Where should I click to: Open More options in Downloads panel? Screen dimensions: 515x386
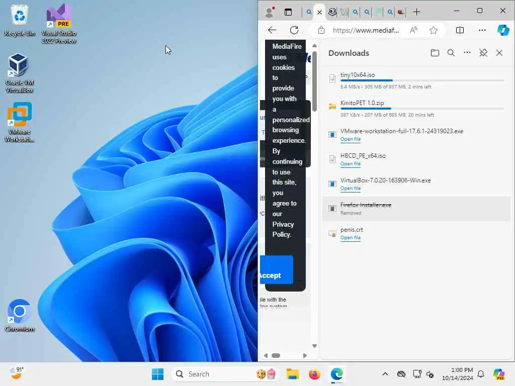(x=467, y=52)
